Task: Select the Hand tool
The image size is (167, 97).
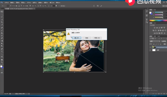Action: coord(2,60)
